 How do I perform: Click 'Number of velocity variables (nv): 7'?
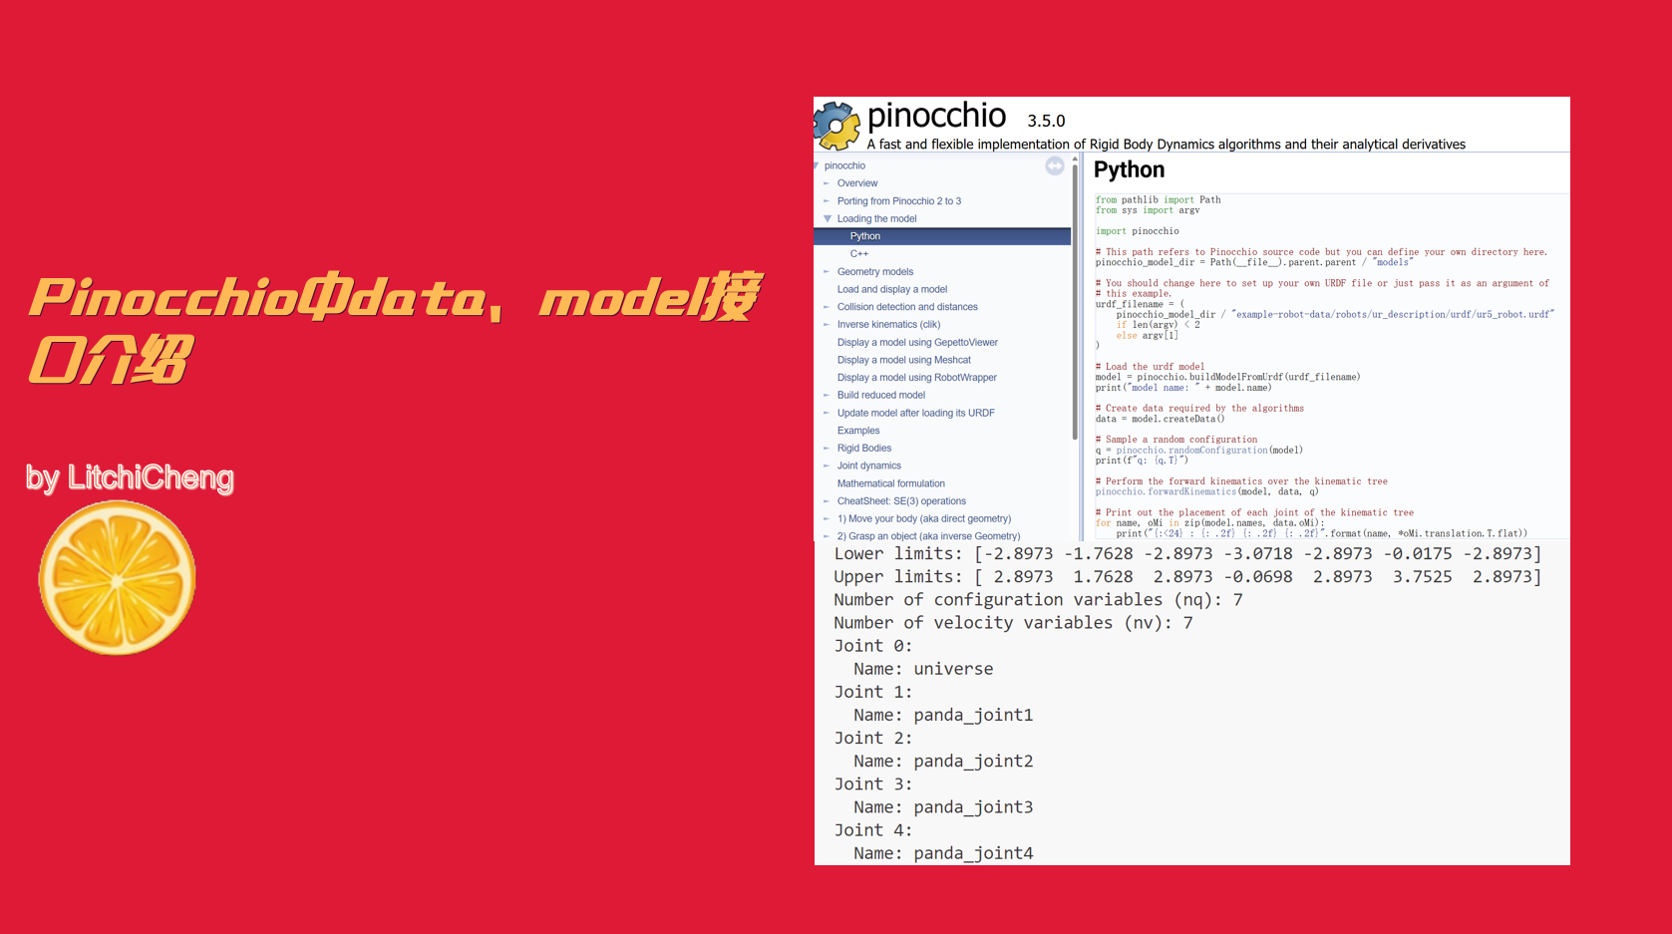click(1013, 622)
